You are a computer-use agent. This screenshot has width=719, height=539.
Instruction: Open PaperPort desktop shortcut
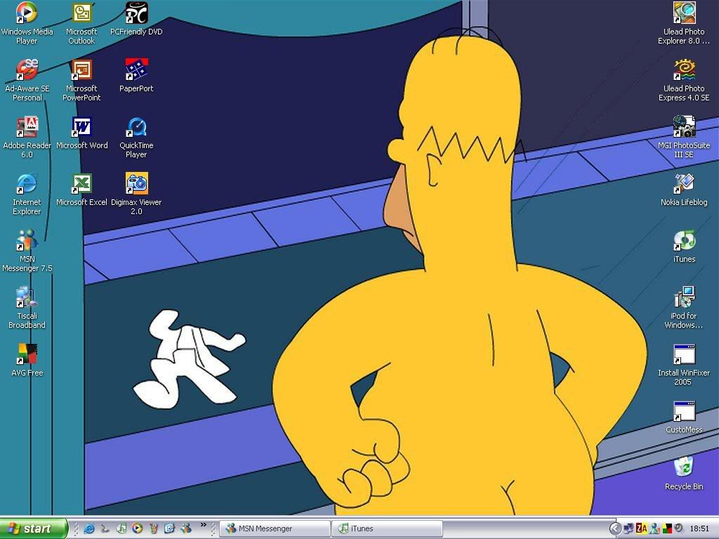136,70
